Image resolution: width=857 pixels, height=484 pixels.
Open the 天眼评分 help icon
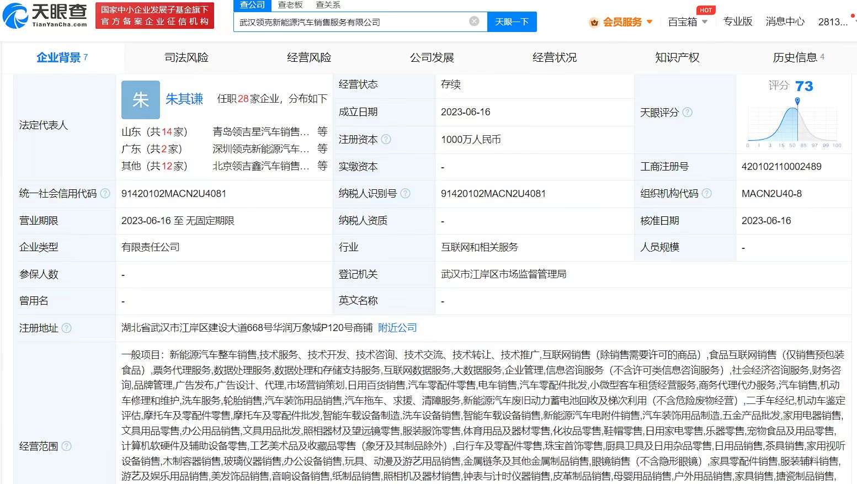(x=687, y=112)
